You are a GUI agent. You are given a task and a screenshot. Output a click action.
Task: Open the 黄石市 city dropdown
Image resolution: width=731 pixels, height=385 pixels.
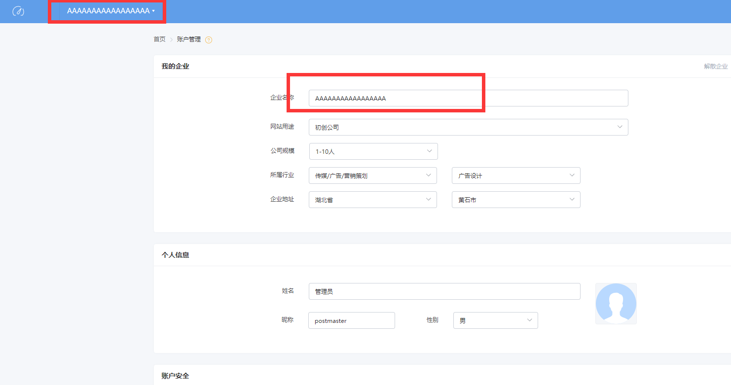(515, 200)
